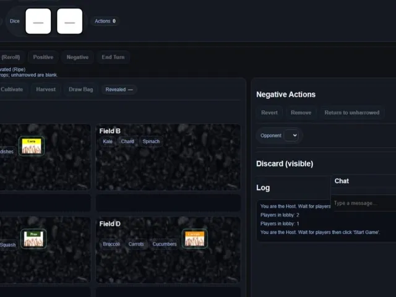Image resolution: width=396 pixels, height=297 pixels.
Task: Click the Revert negative action
Action: pyautogui.click(x=269, y=113)
